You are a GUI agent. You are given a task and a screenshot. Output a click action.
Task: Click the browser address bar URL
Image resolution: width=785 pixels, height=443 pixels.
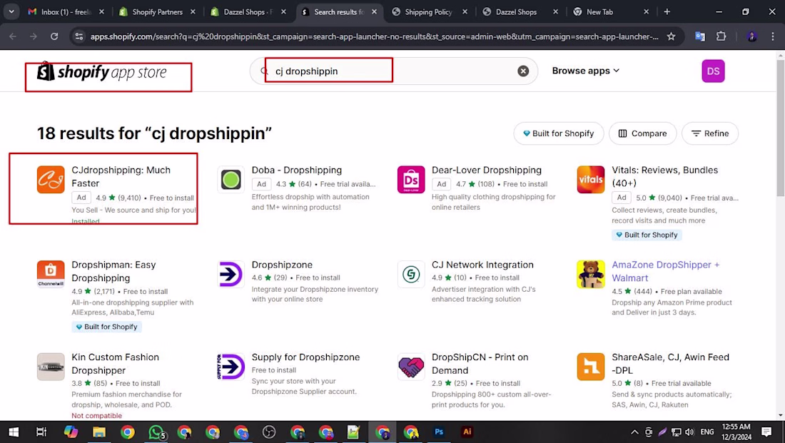click(x=374, y=36)
